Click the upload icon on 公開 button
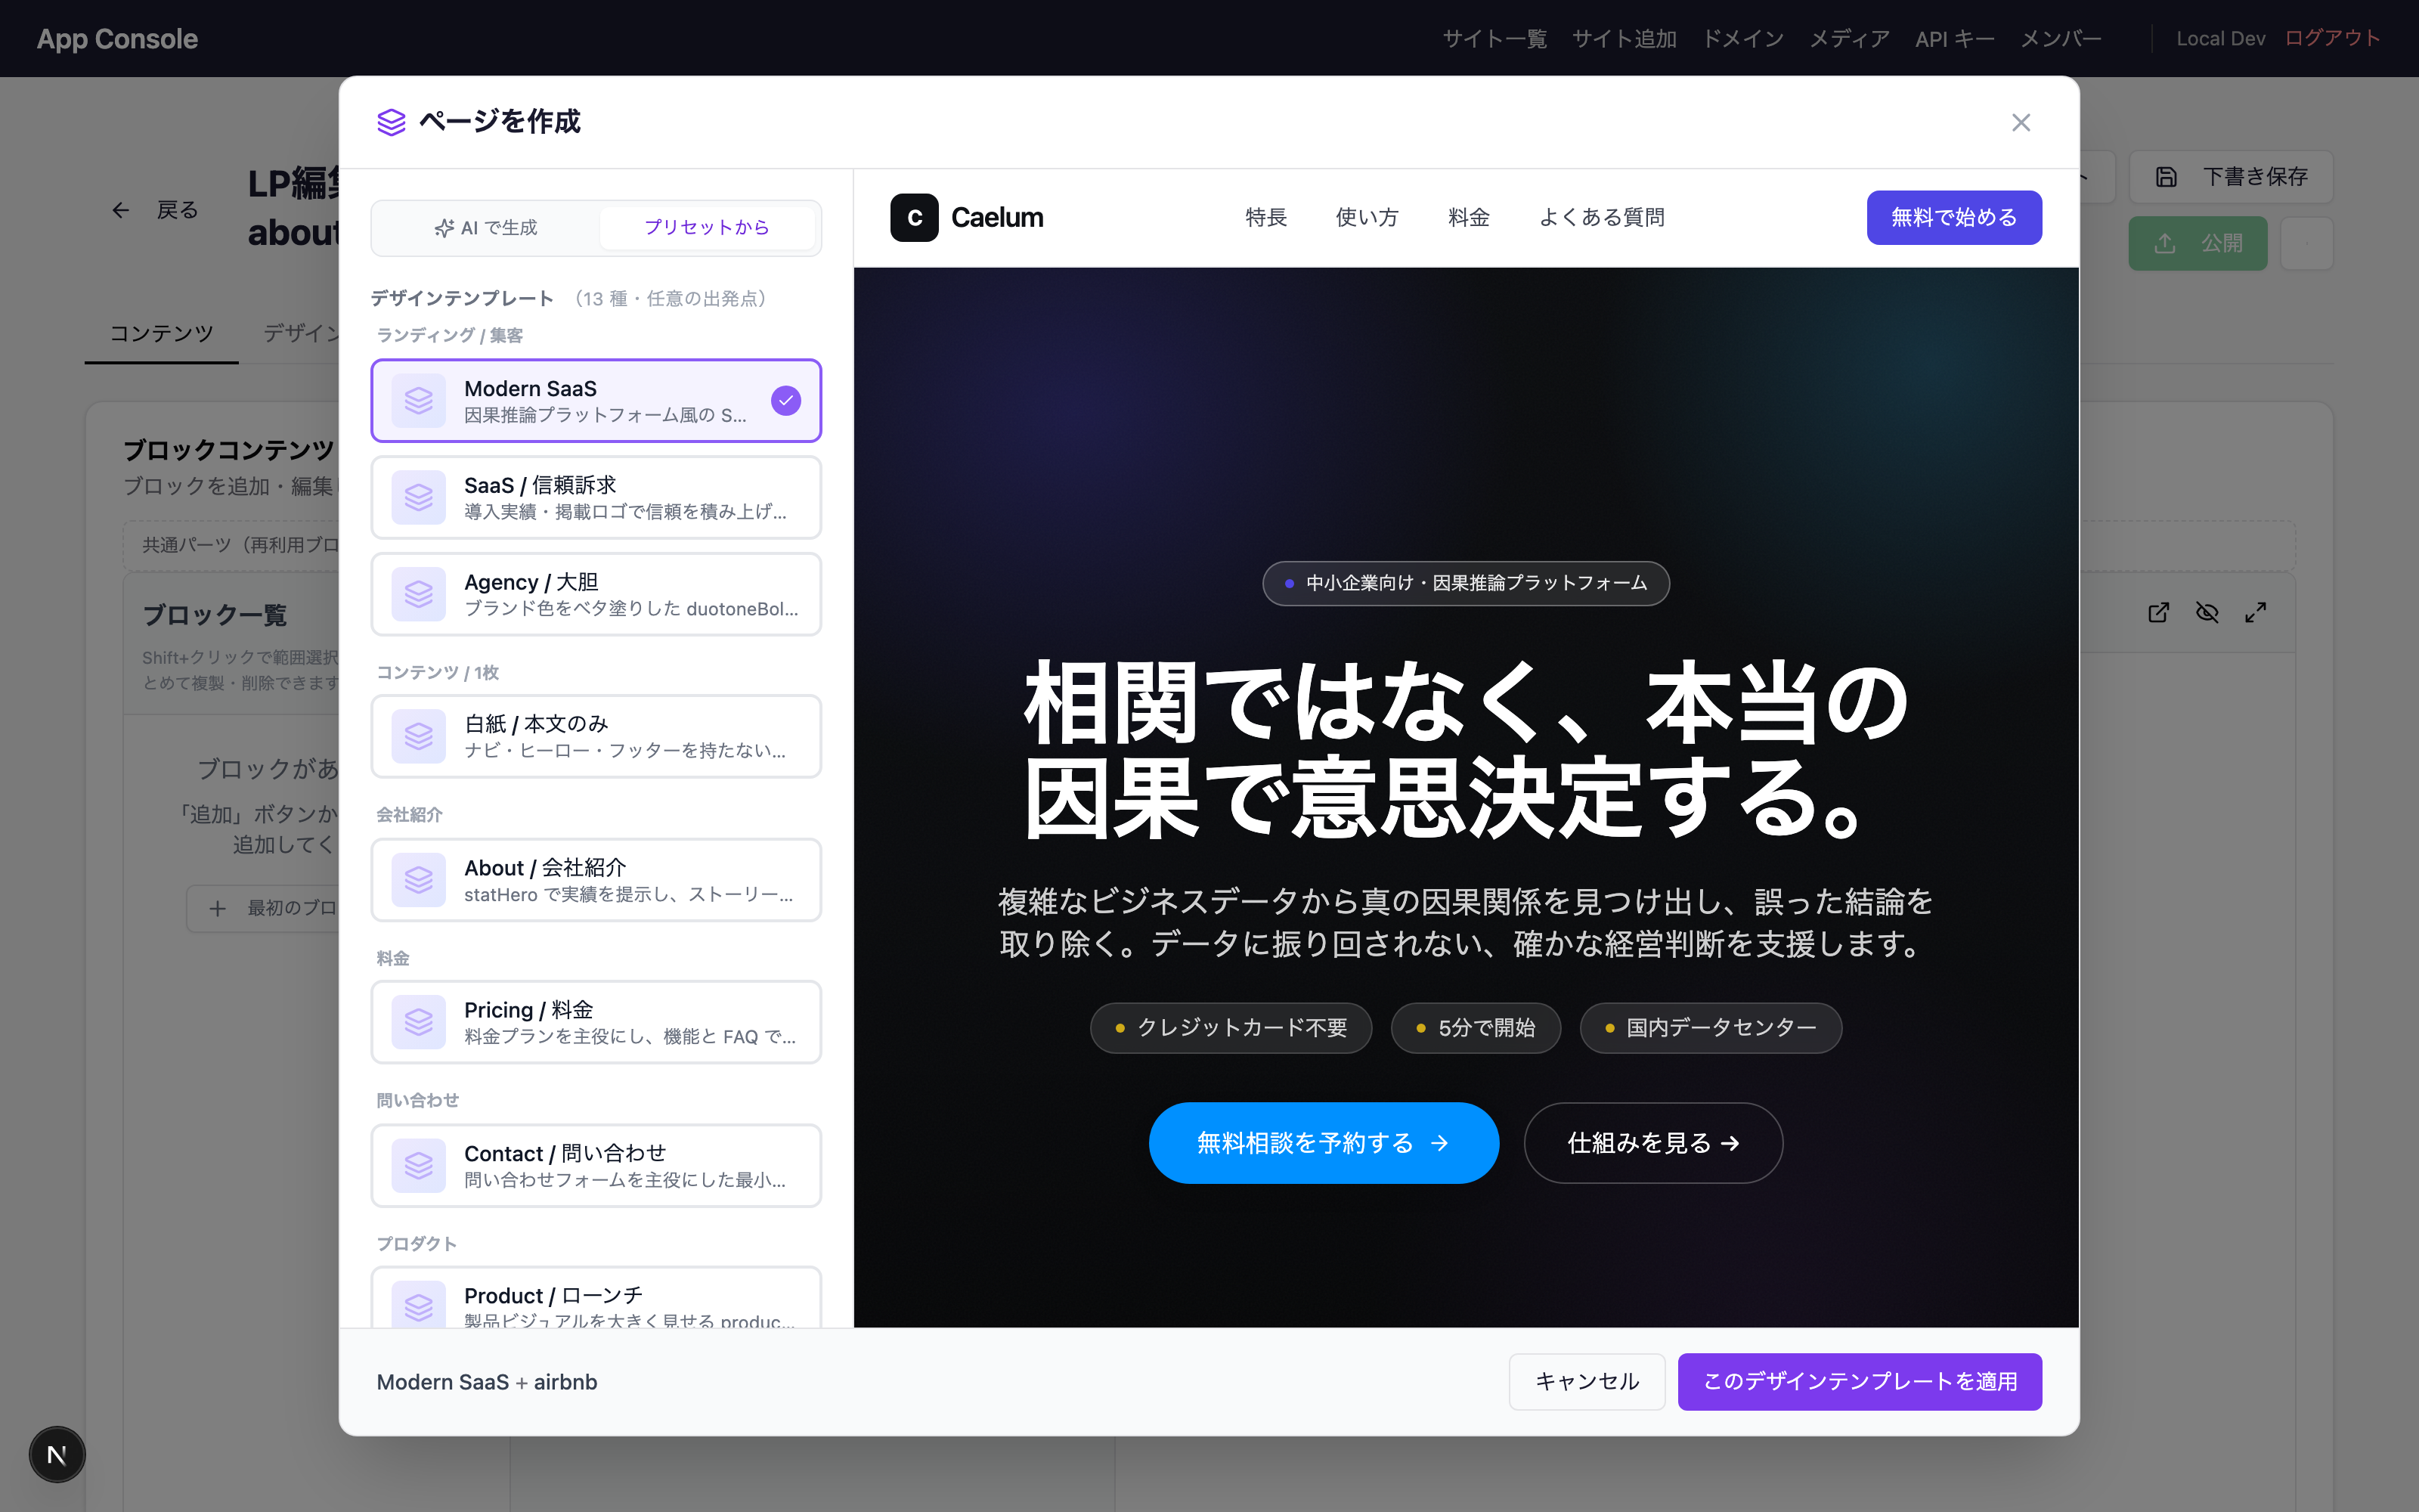2419x1512 pixels. click(2164, 244)
